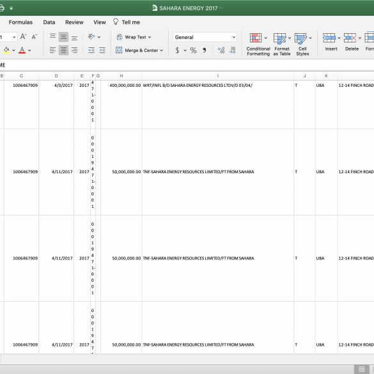Click the decrease indent icon
This screenshot has height=374, width=374.
(x=91, y=50)
